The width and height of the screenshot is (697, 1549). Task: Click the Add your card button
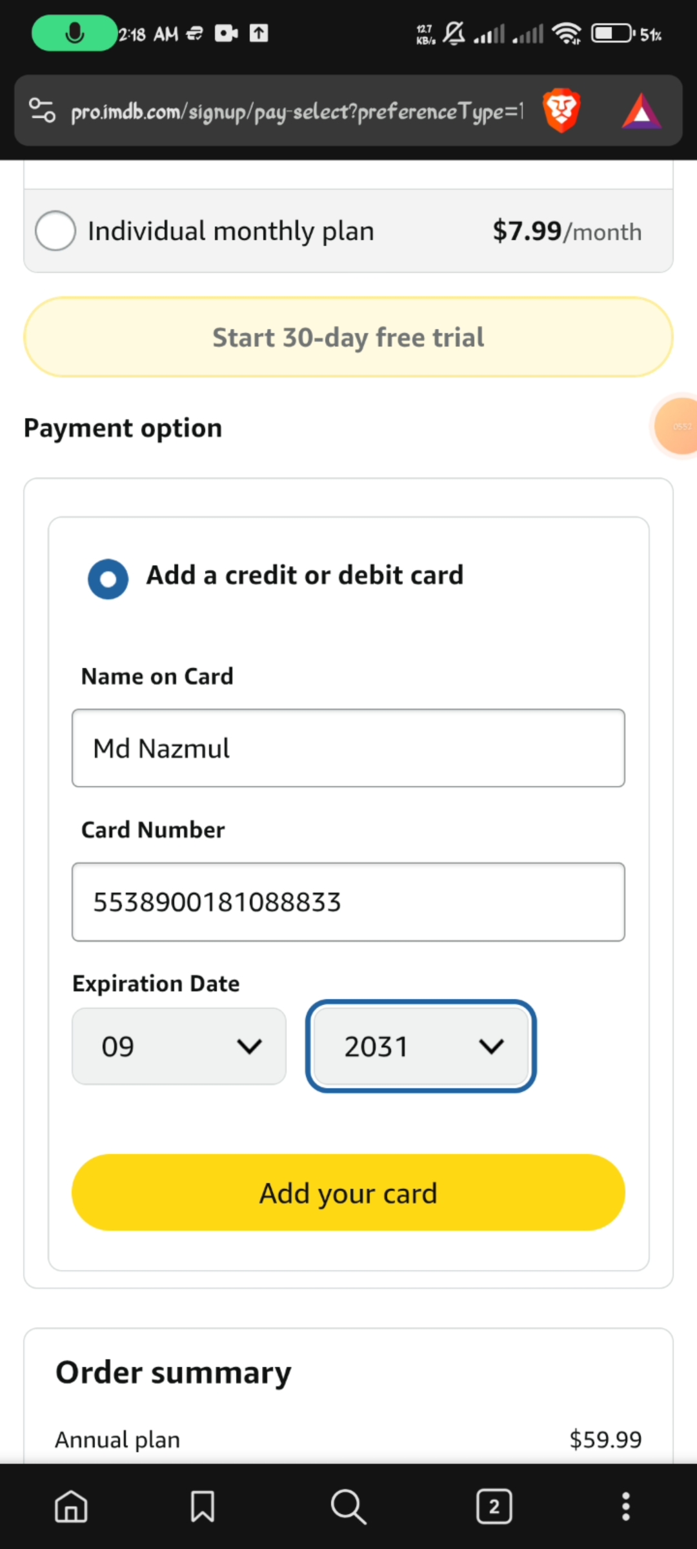[x=348, y=1193]
